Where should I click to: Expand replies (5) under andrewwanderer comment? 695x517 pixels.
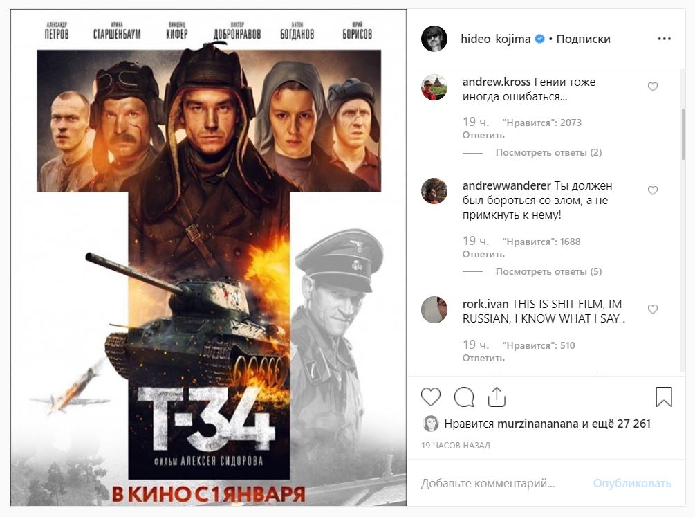tap(548, 271)
